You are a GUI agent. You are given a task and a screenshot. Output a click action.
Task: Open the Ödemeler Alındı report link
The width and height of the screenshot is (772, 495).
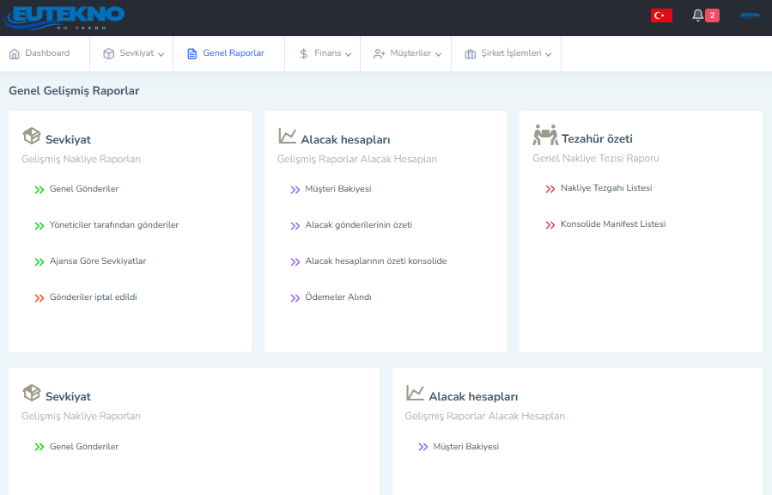pos(338,297)
